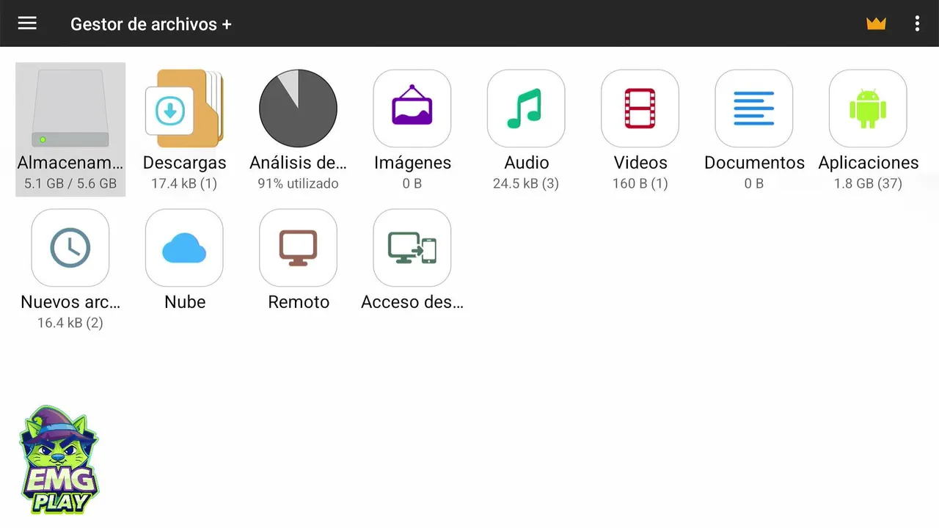Click the 'Documentos' label

754,163
